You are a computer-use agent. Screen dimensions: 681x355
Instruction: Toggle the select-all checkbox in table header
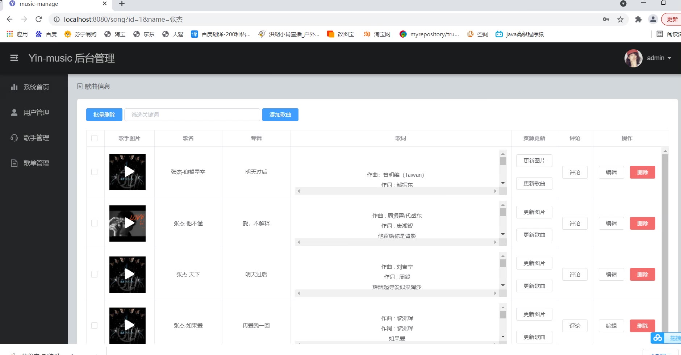click(x=95, y=138)
